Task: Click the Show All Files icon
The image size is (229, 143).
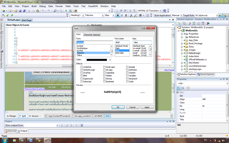Action: coord(189,23)
